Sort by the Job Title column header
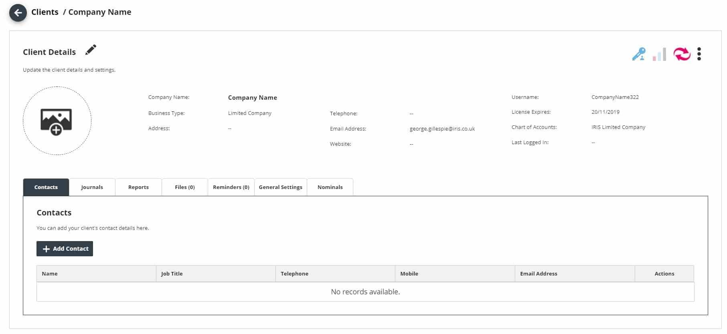Viewport: 727px width, 334px height. (172, 274)
